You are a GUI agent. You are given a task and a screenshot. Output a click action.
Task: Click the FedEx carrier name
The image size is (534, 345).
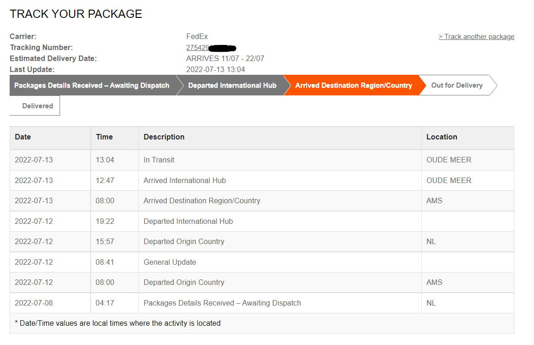197,37
